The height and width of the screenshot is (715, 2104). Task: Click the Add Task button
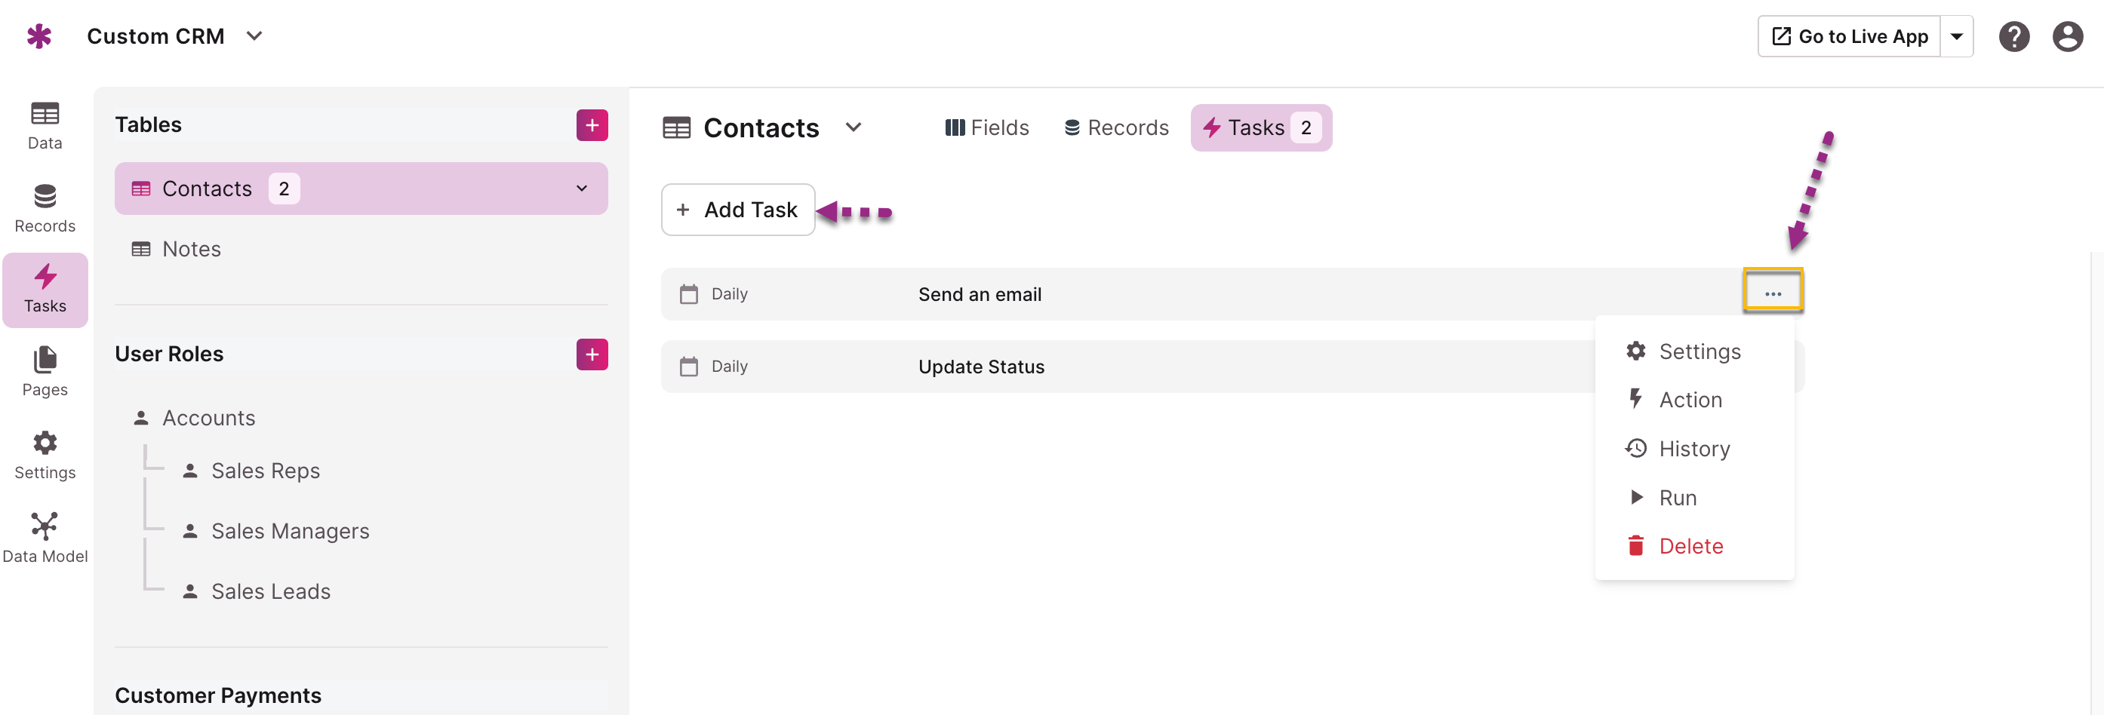pyautogui.click(x=737, y=210)
